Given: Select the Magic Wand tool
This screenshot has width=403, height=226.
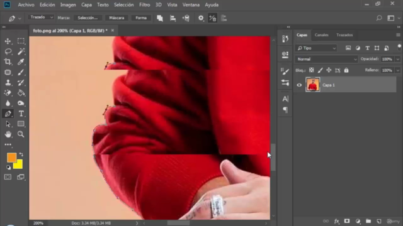Looking at the screenshot, I should click(21, 51).
